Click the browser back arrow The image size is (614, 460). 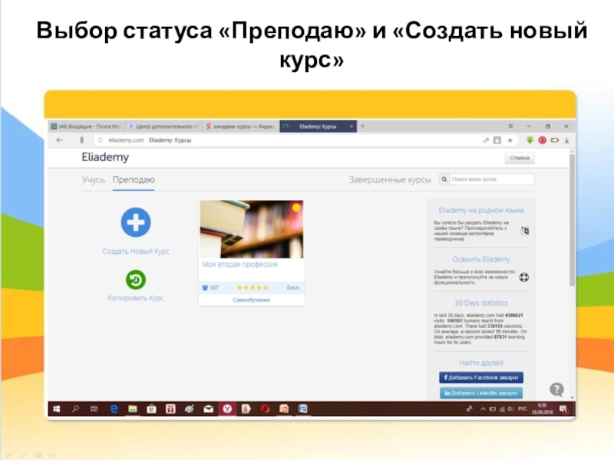(60, 140)
